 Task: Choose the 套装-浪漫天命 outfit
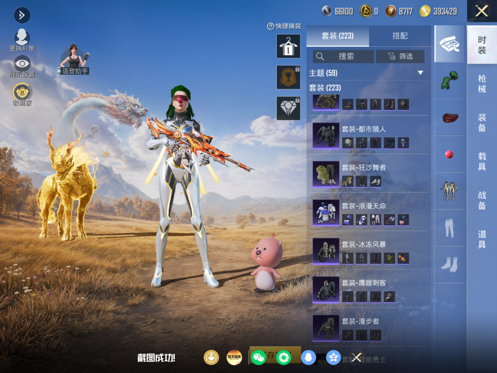tap(368, 213)
